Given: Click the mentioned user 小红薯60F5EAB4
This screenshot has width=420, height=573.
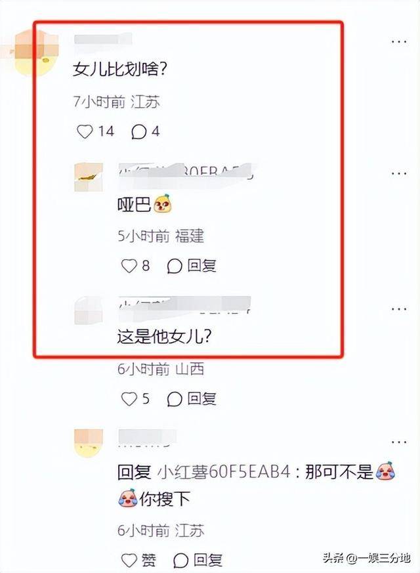Looking at the screenshot, I should [x=224, y=472].
